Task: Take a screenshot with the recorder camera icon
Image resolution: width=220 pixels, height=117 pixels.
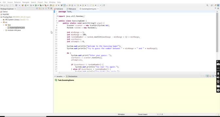Action: (x=218, y=64)
